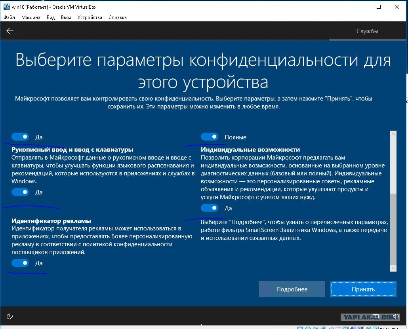Viewport: 408px width, 329px height.
Task: Switch off the Полные diagnostics toggle
Action: tap(210, 136)
